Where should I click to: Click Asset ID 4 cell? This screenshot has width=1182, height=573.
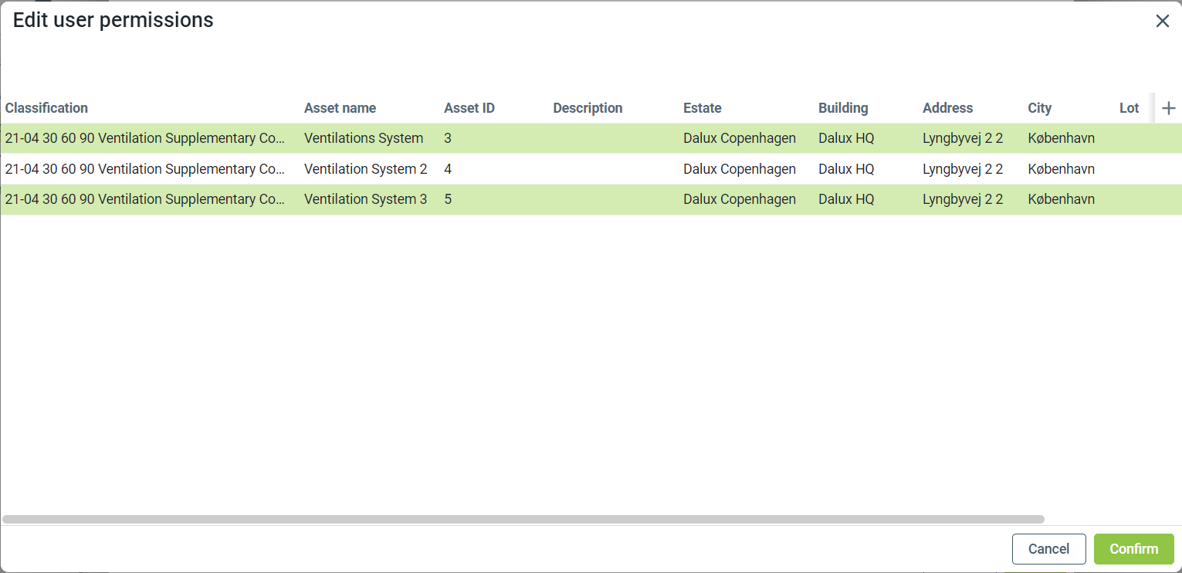pyautogui.click(x=448, y=169)
